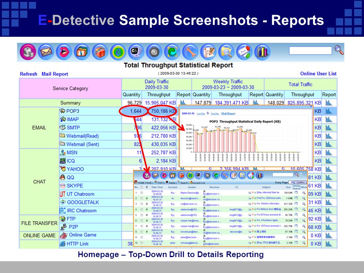Open the wrench tools icon in main toolbar

click(x=190, y=52)
